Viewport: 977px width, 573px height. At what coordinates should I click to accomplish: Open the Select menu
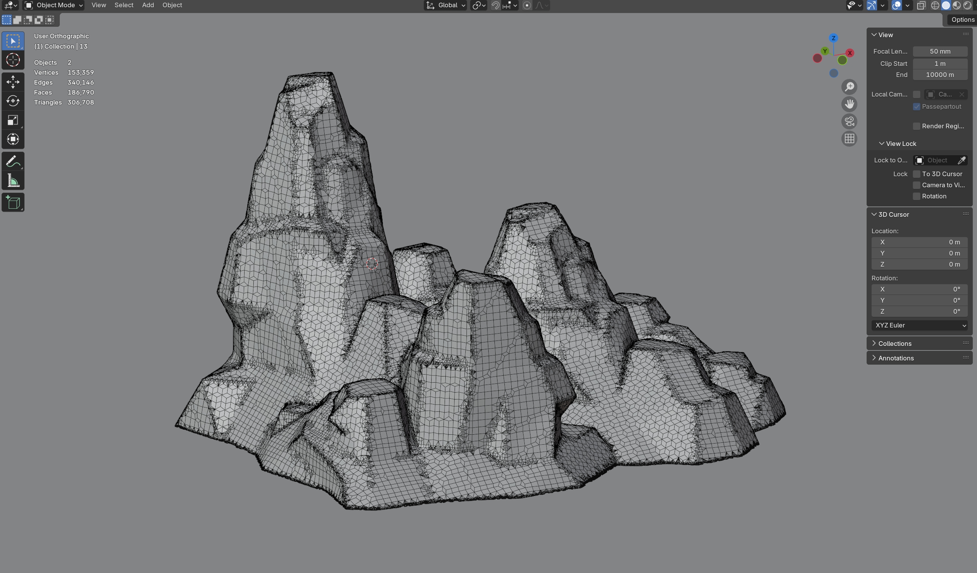point(124,5)
